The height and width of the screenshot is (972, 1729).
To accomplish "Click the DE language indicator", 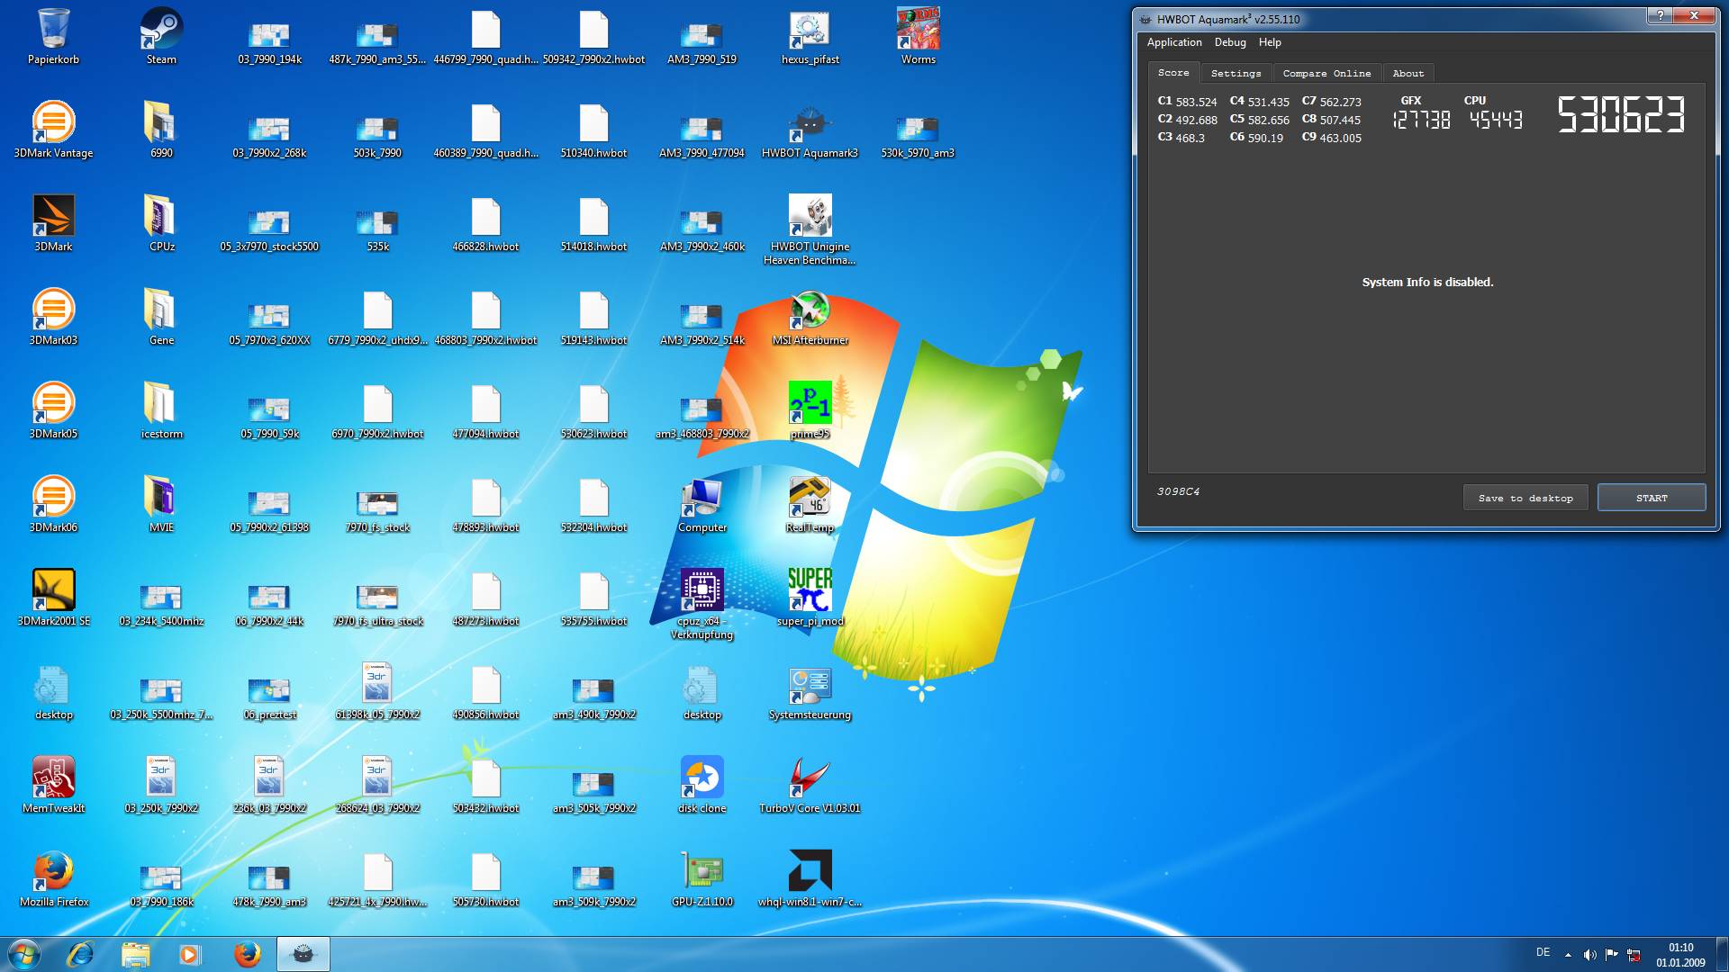I will [1543, 952].
